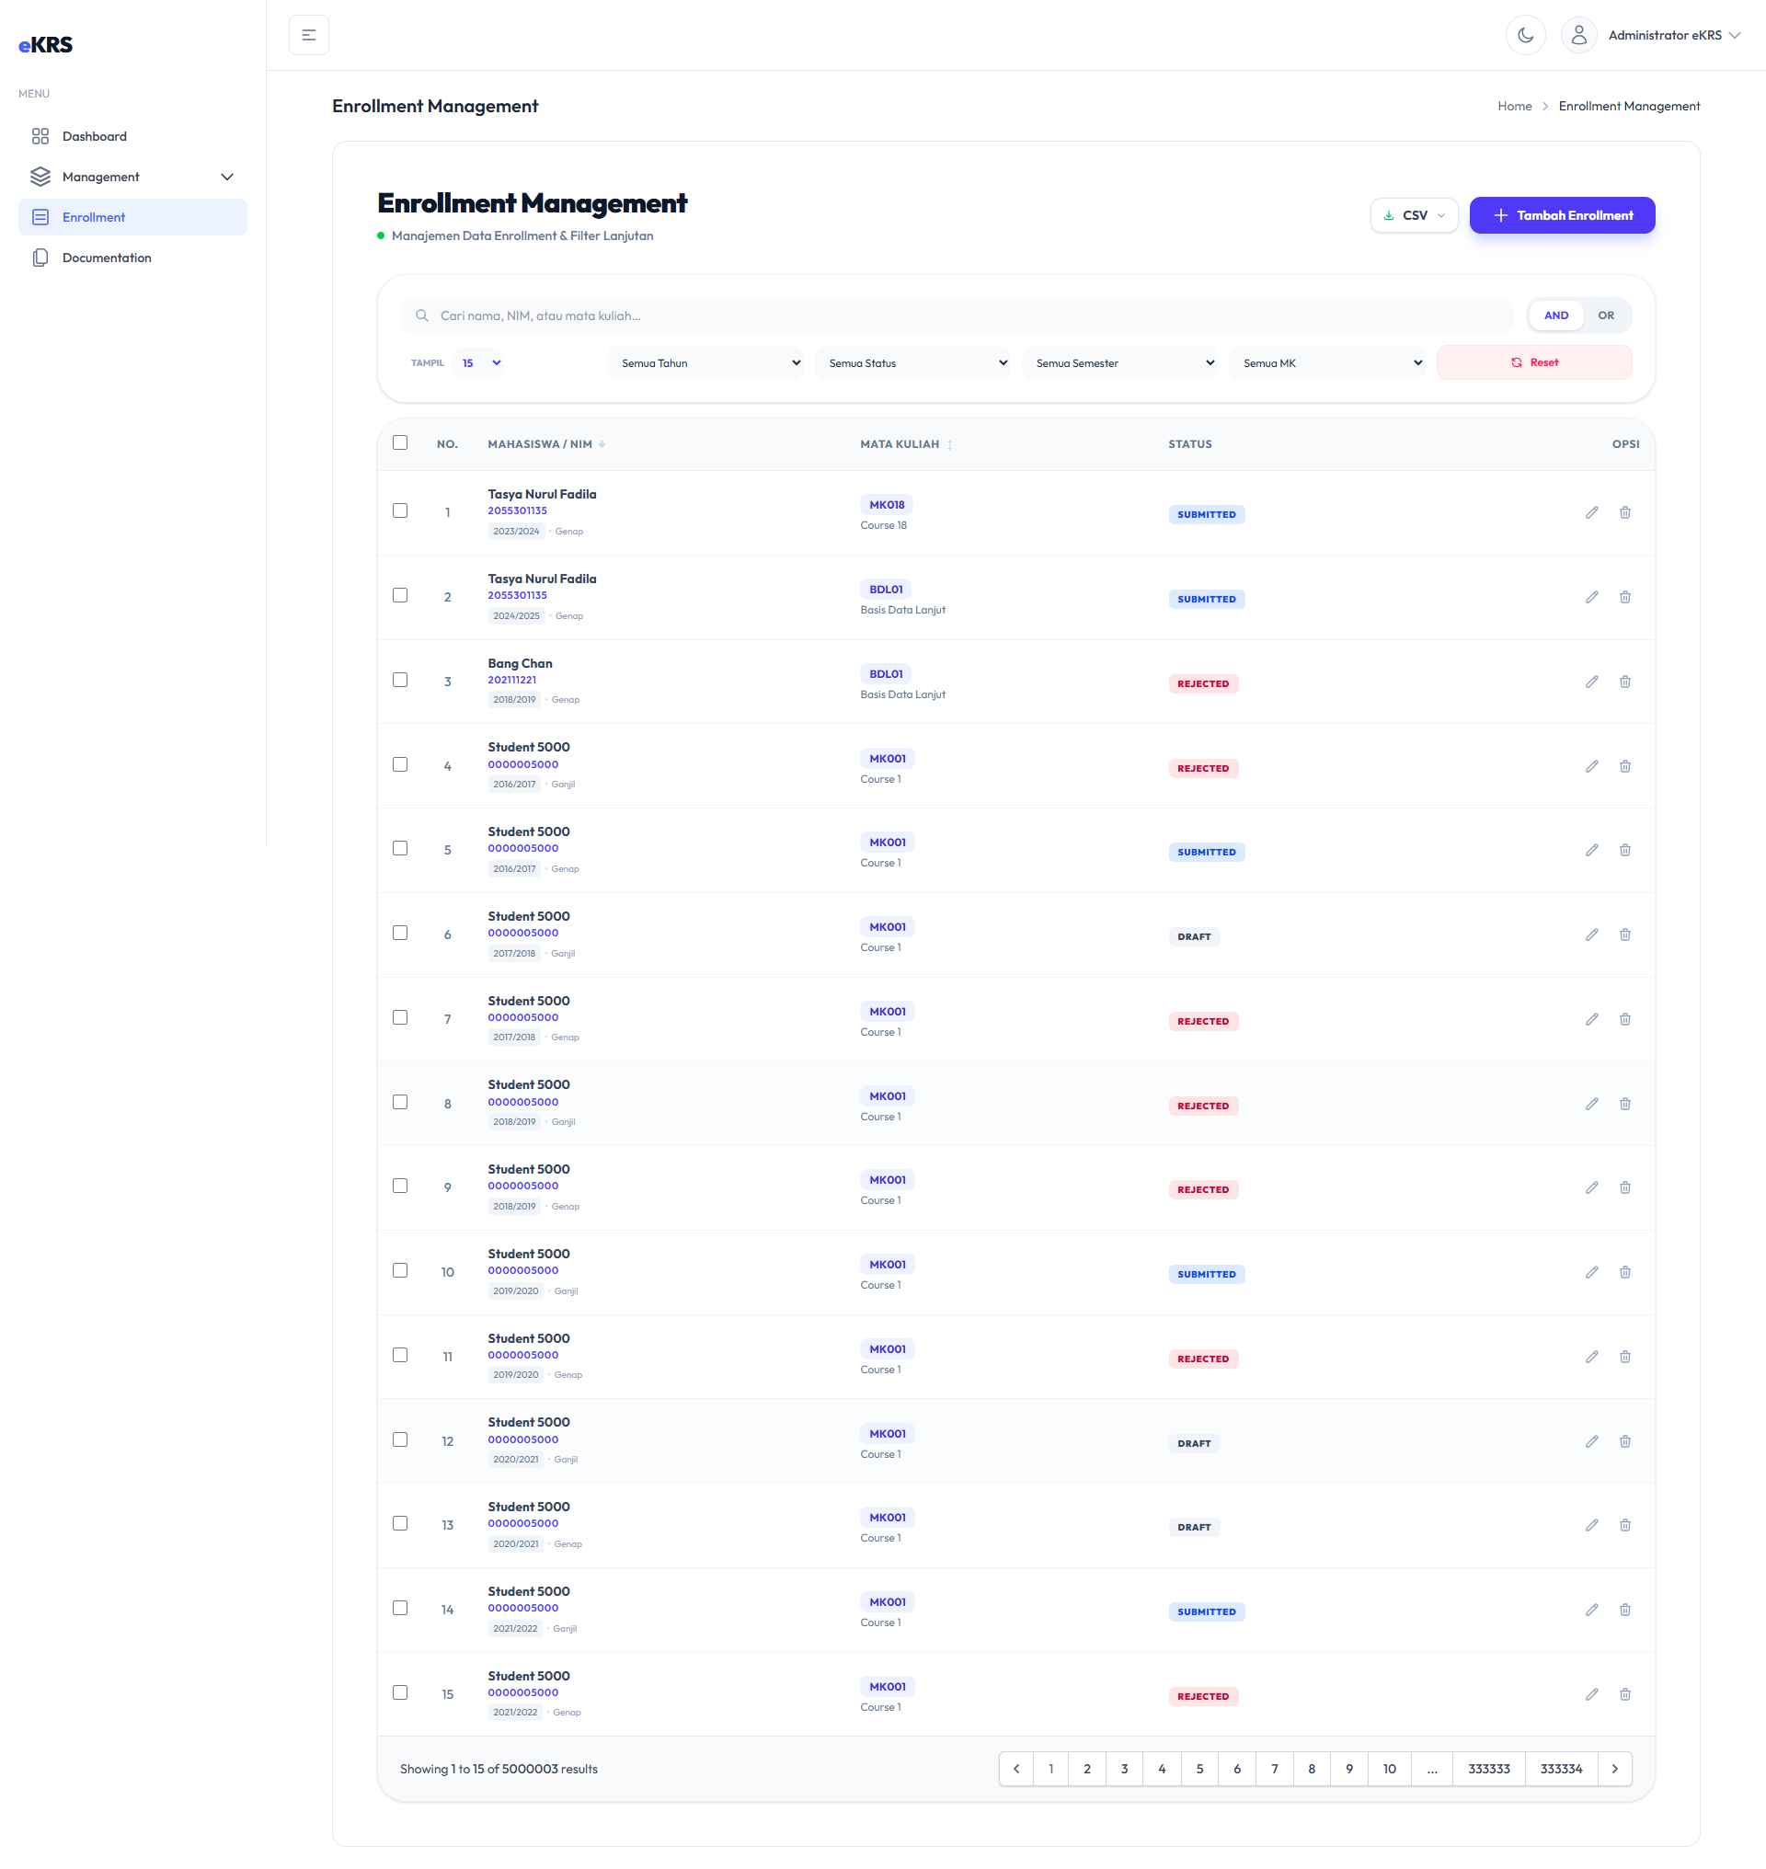
Task: Open the Semua MK dropdown
Action: [x=1326, y=363]
